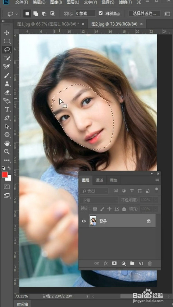Open the 滤镜(T) menu
Image resolution: width=173 pixels, height=307 pixels.
click(x=125, y=2)
